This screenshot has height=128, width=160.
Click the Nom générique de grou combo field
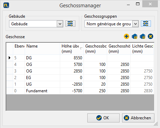(x=112, y=24)
